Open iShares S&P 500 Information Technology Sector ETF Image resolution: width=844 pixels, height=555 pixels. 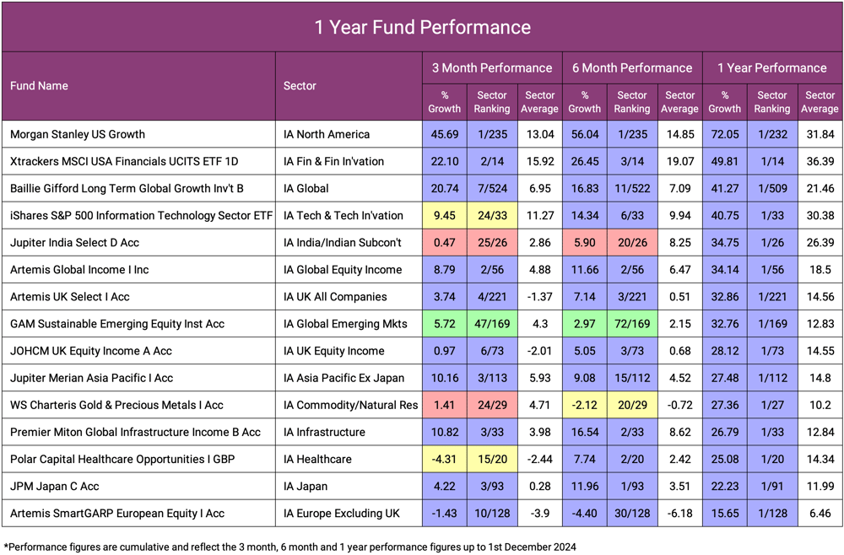[141, 215]
